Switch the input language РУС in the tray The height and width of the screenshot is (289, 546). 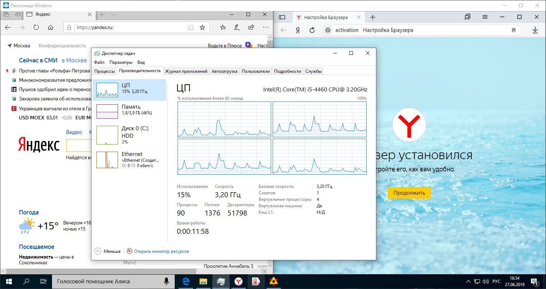[x=496, y=281]
